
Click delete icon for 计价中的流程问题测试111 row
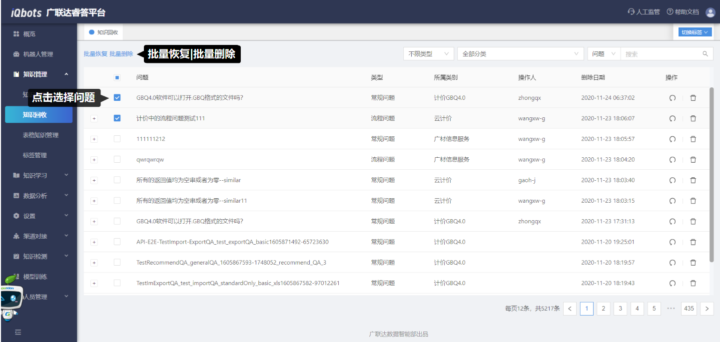tap(693, 118)
